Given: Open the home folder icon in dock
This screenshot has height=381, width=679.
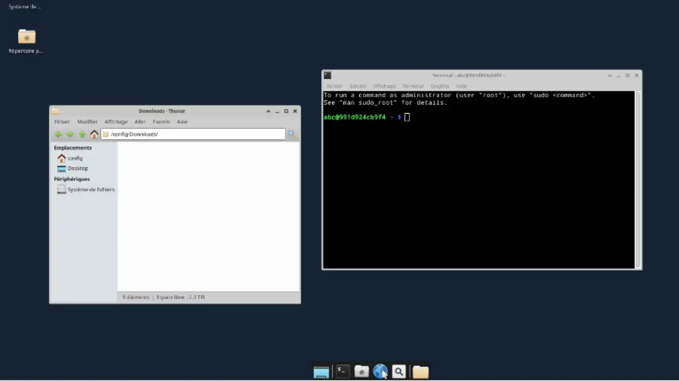Looking at the screenshot, I should (x=361, y=372).
